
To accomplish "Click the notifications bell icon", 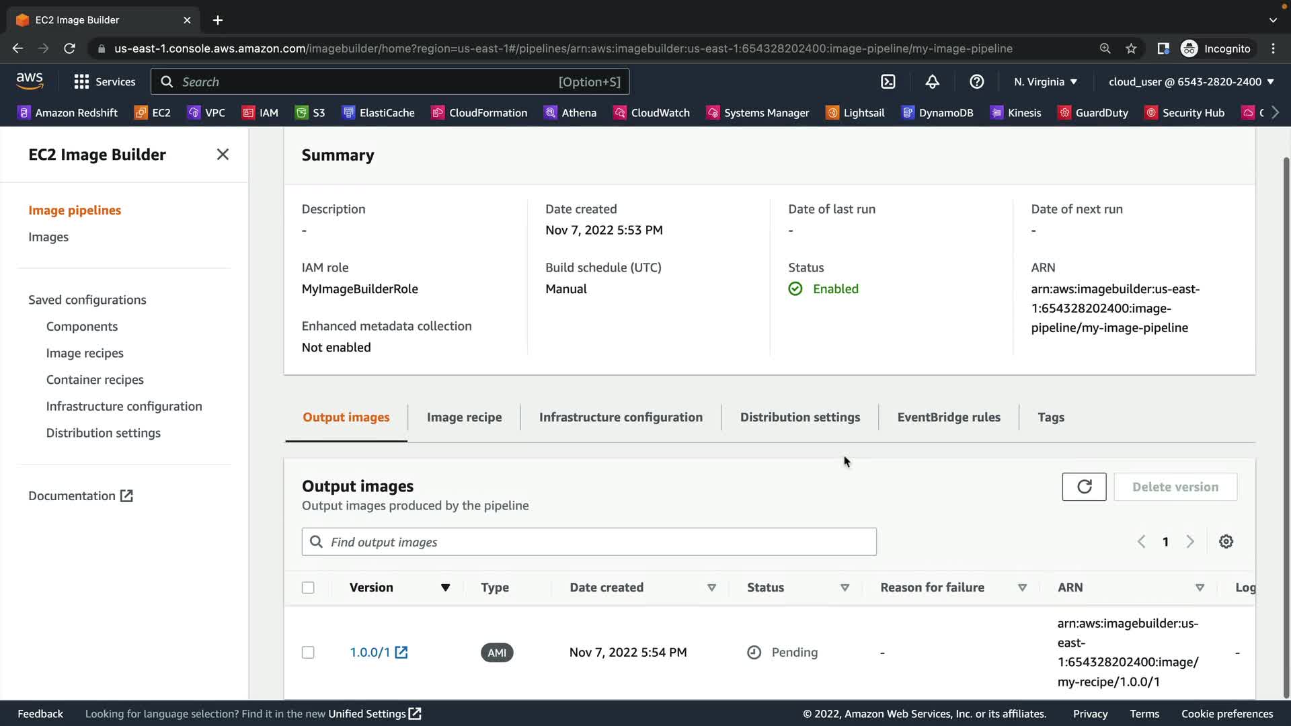I will pos(932,82).
